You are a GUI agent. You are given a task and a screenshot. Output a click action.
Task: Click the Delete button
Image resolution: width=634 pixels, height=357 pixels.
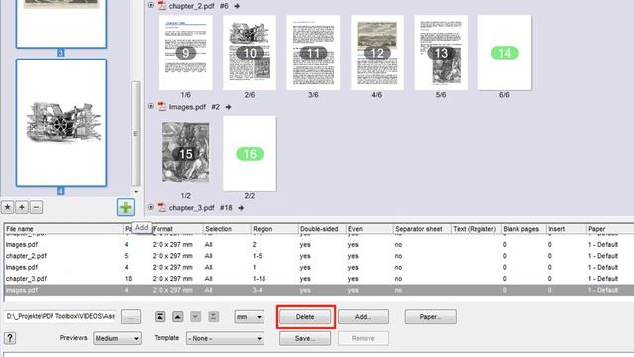pos(305,317)
